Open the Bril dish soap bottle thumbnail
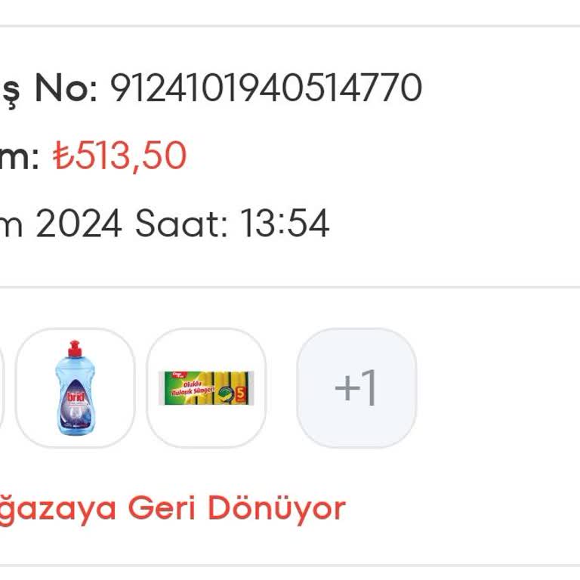 point(75,387)
